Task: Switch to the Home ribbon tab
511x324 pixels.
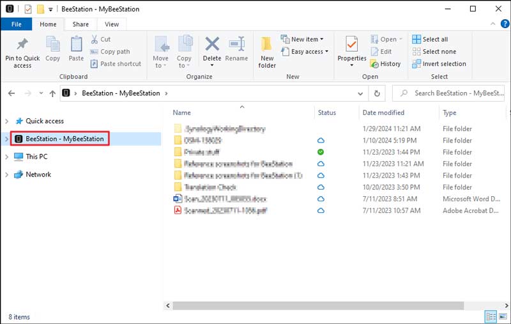Action: point(48,24)
